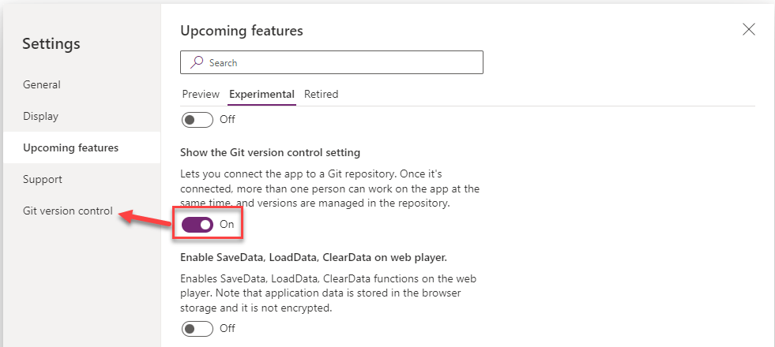Click the "Upcoming features" panel title
Screen dimensions: 775x347
coord(242,31)
